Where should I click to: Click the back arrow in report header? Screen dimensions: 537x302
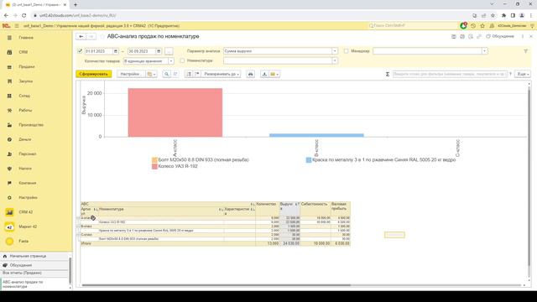[x=81, y=37]
